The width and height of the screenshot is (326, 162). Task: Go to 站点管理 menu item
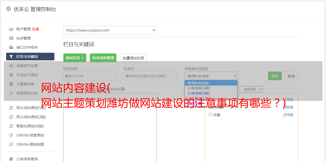pos(23,38)
